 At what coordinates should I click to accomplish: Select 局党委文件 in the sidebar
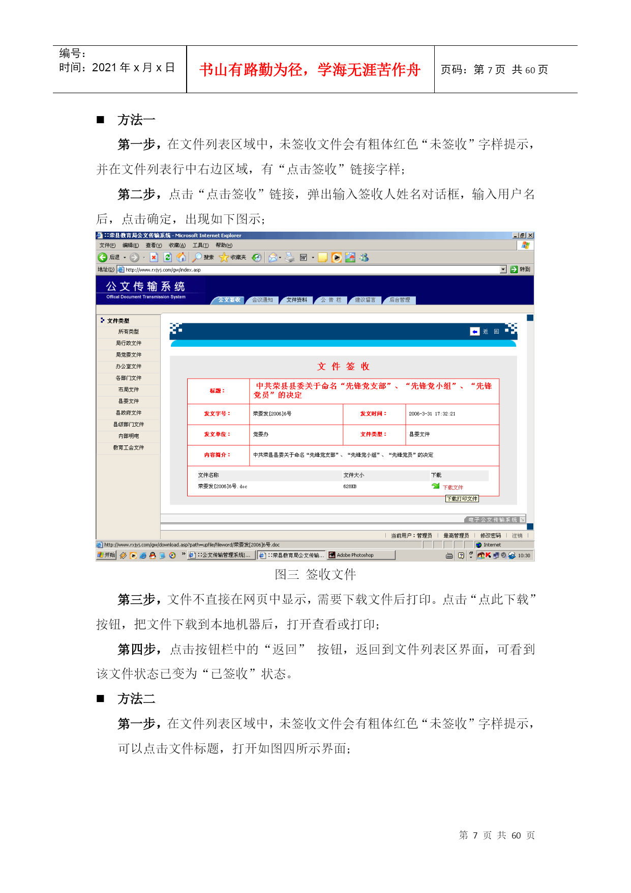pos(129,355)
